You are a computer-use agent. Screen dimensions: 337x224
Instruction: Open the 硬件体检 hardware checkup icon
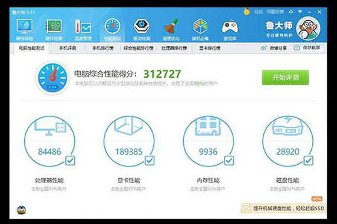click(x=25, y=29)
